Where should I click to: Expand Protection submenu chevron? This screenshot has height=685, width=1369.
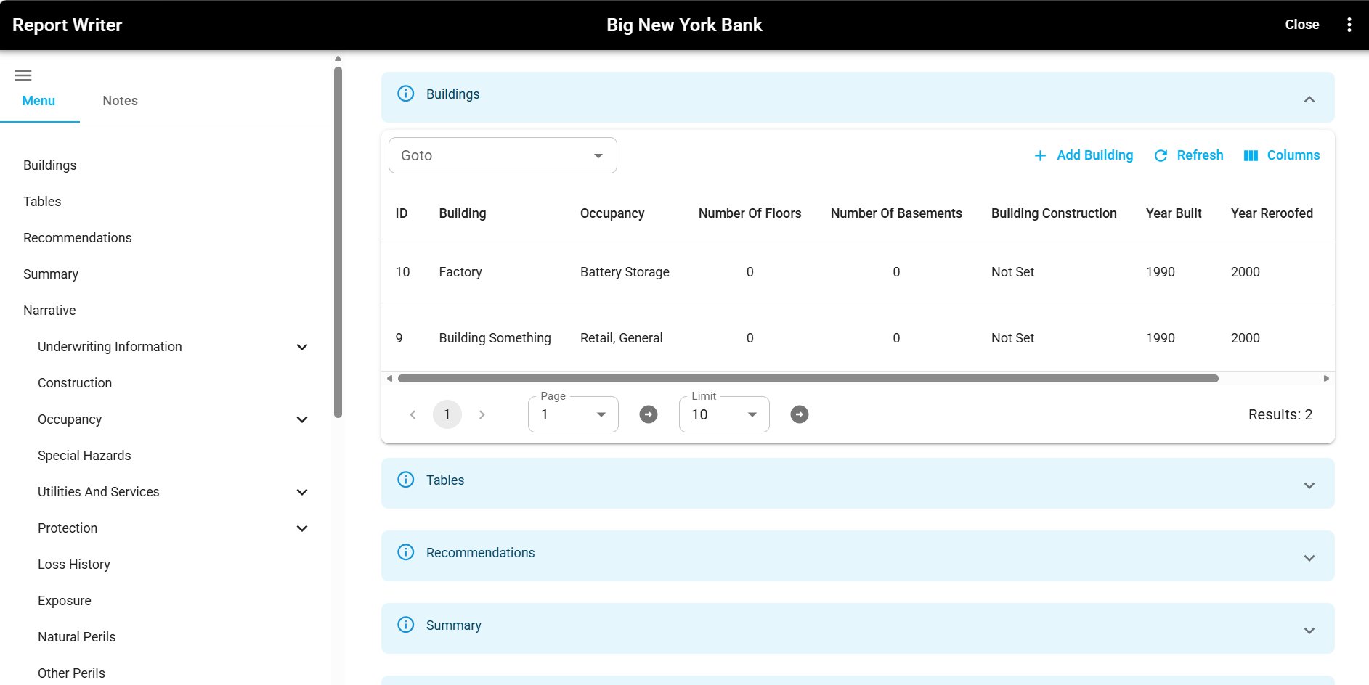[302, 528]
